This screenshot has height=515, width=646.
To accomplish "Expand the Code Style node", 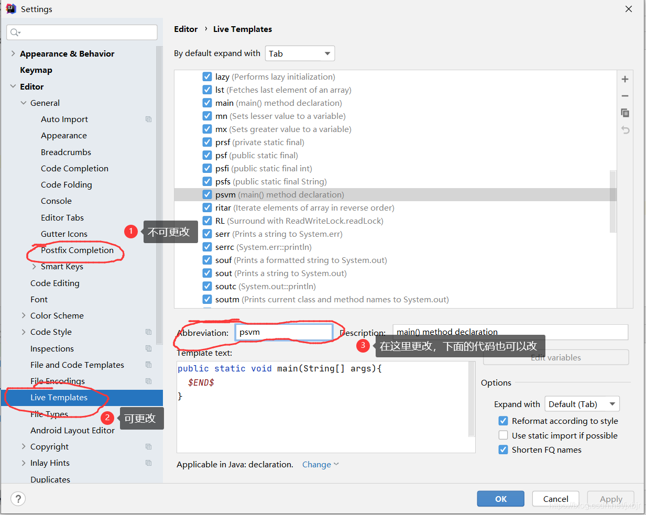I will pos(24,332).
